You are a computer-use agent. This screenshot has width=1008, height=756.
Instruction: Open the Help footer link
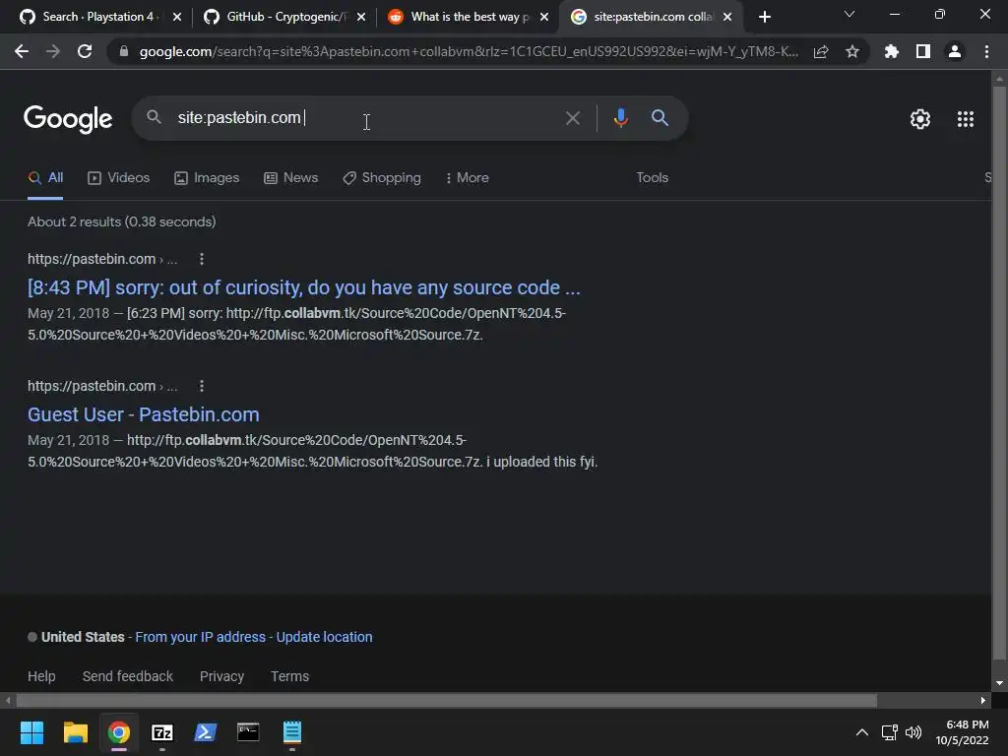tap(41, 676)
